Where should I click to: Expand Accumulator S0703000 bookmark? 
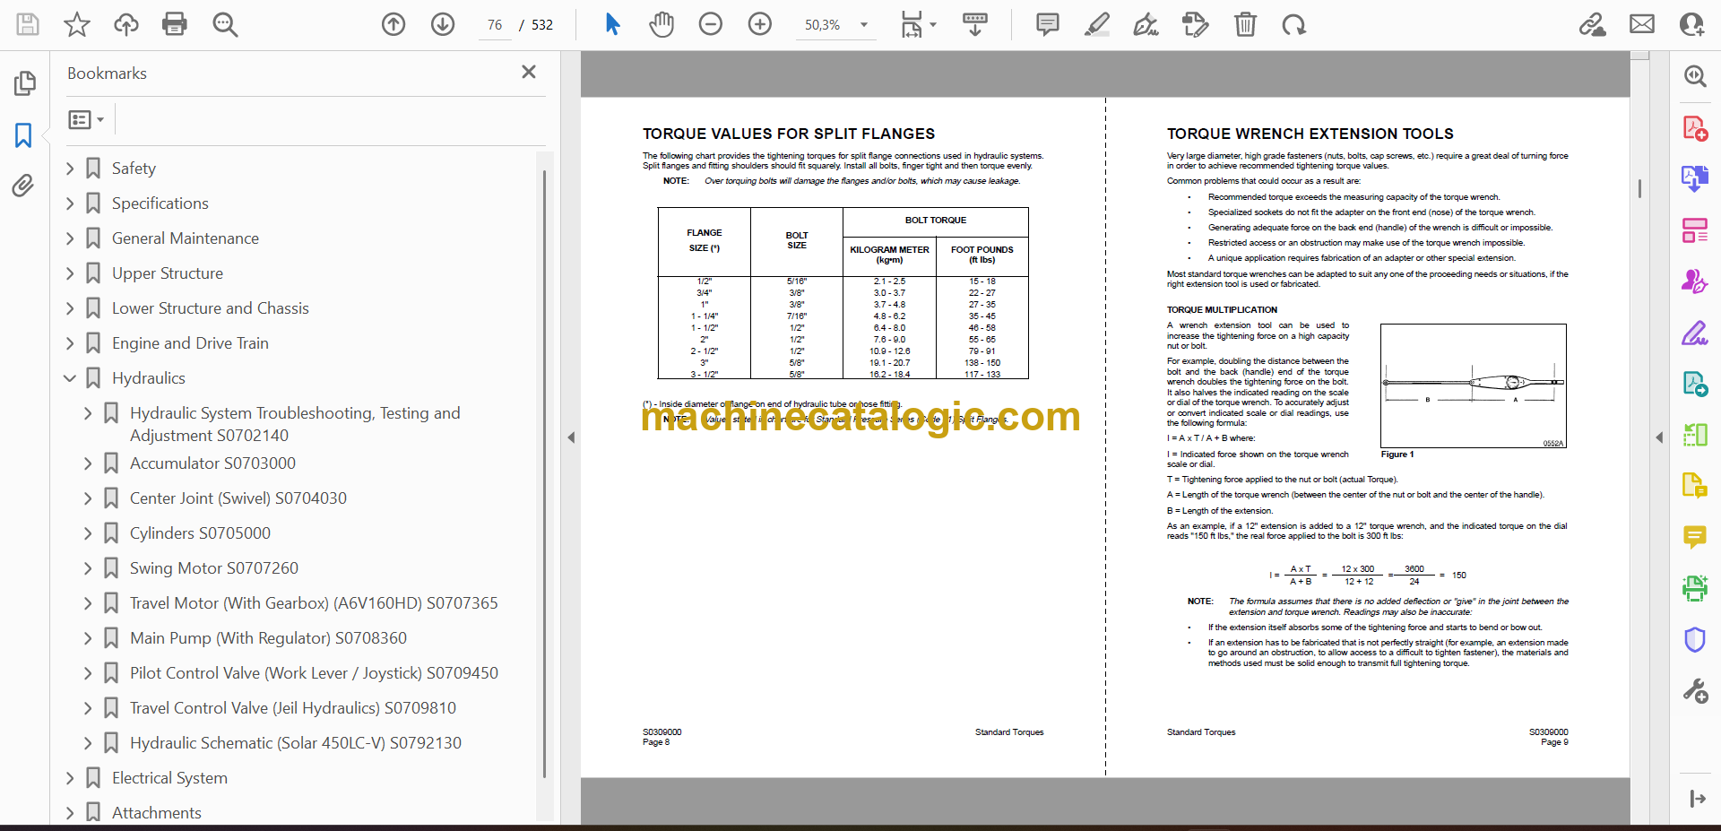(x=88, y=463)
